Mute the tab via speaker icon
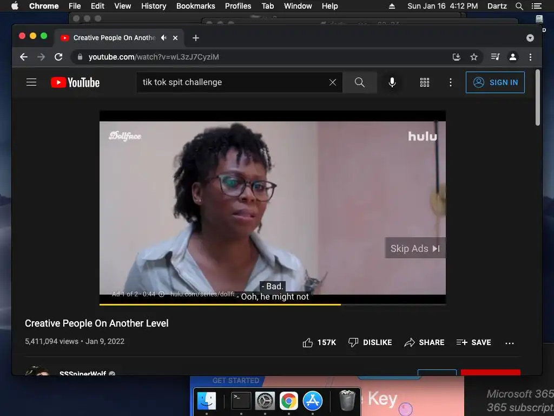 [x=163, y=38]
